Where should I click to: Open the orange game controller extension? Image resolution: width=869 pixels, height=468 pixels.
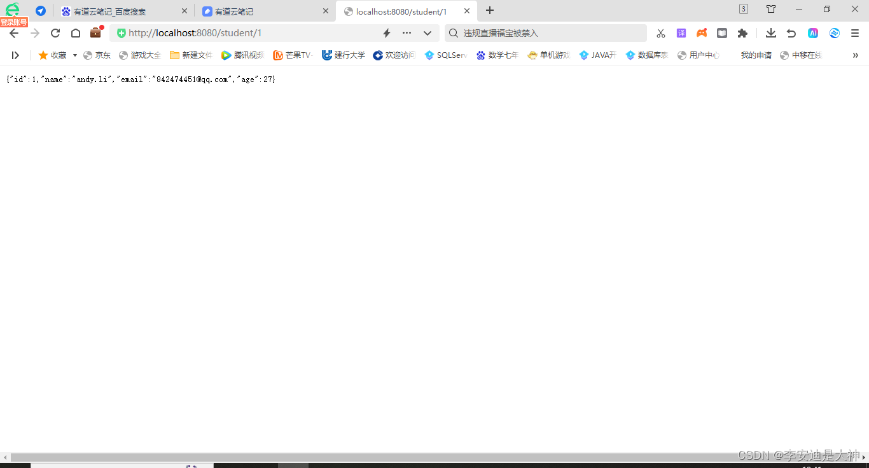pyautogui.click(x=702, y=33)
